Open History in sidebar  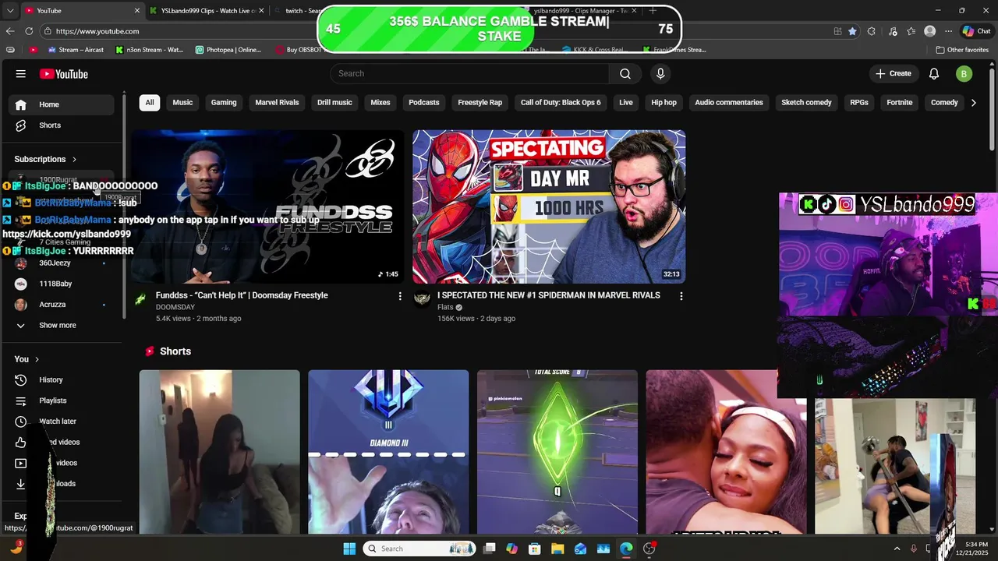coord(62,379)
